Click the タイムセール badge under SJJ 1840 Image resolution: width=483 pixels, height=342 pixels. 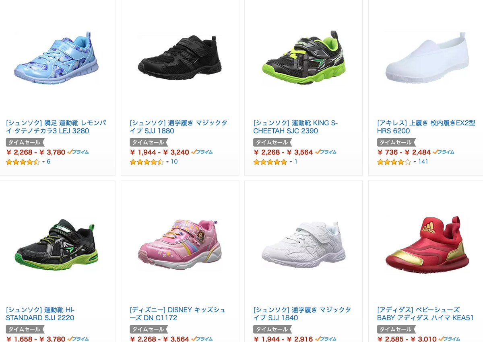click(272, 329)
